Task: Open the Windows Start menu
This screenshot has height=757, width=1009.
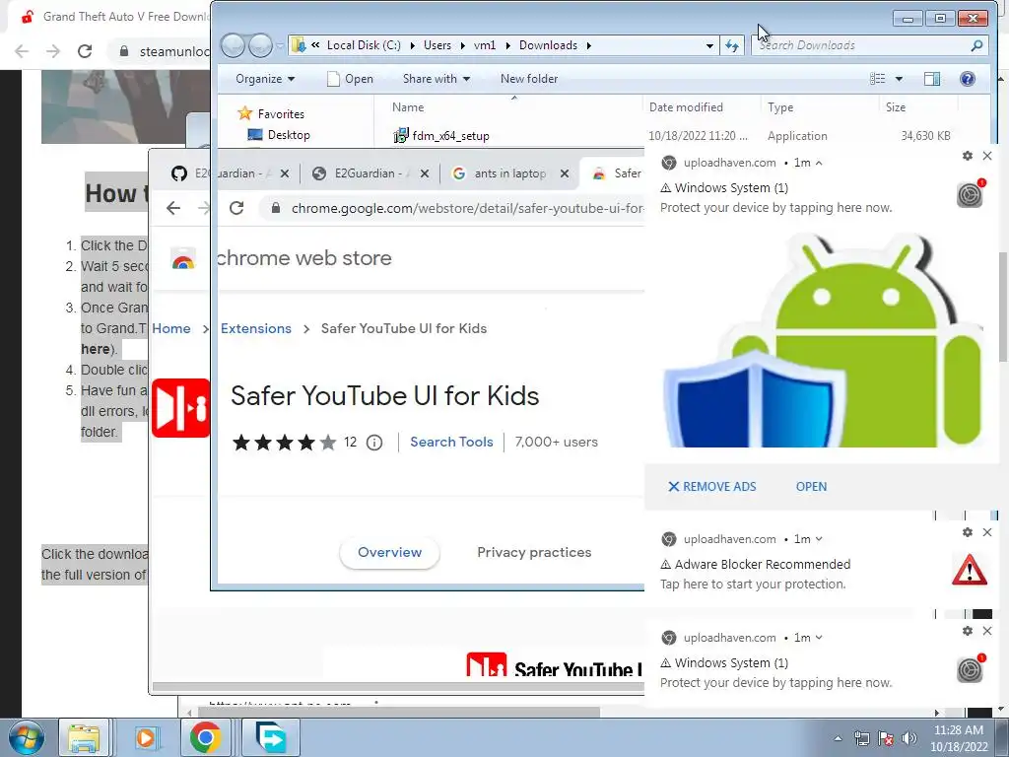Action: 26,737
